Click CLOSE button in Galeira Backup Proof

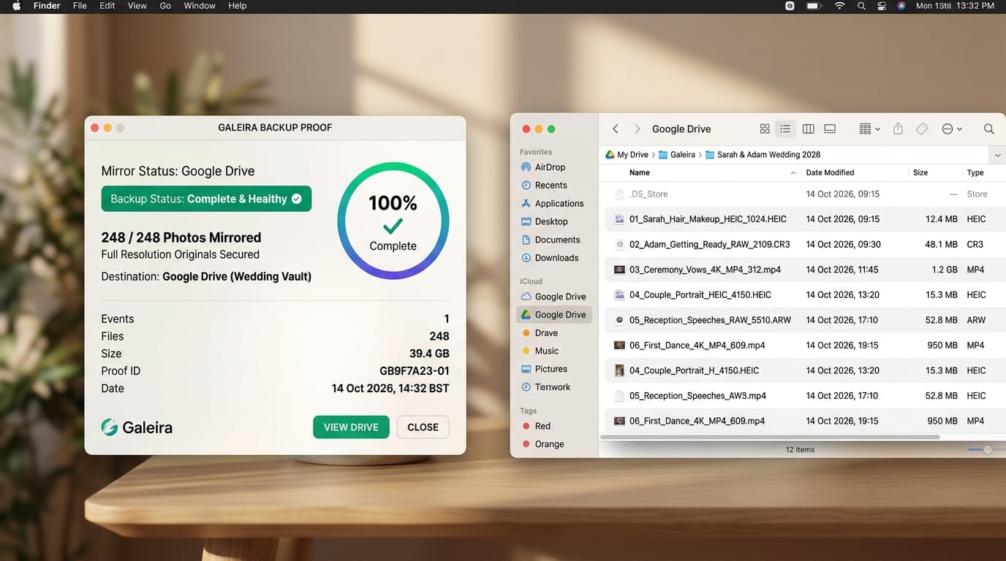point(423,427)
